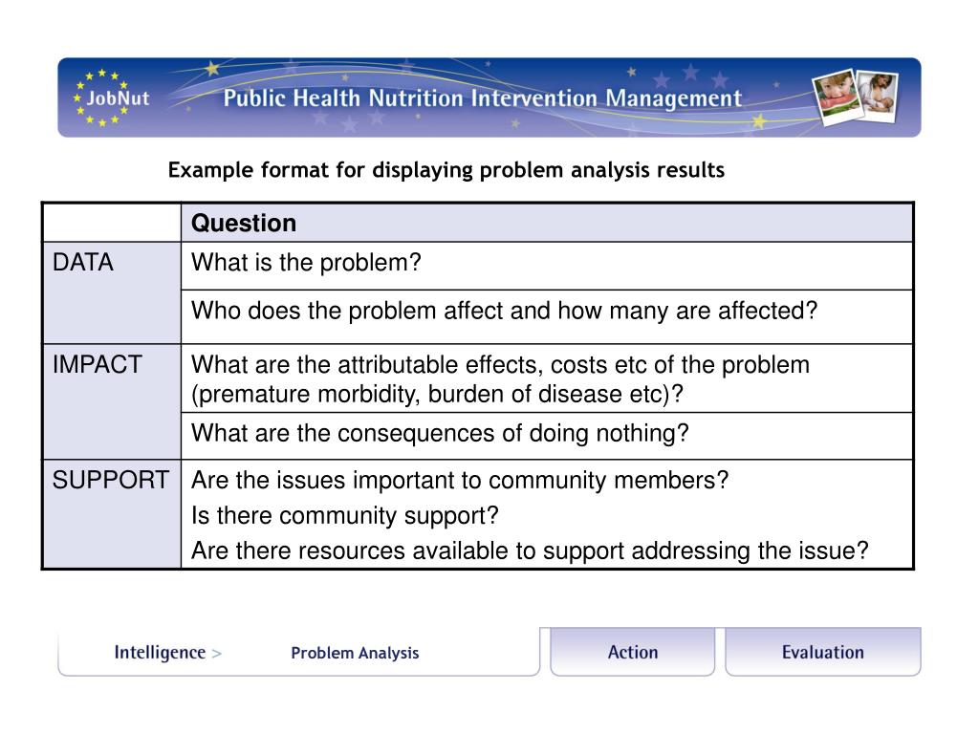Open the Action tab
This screenshot has height=734, width=979.
633,653
